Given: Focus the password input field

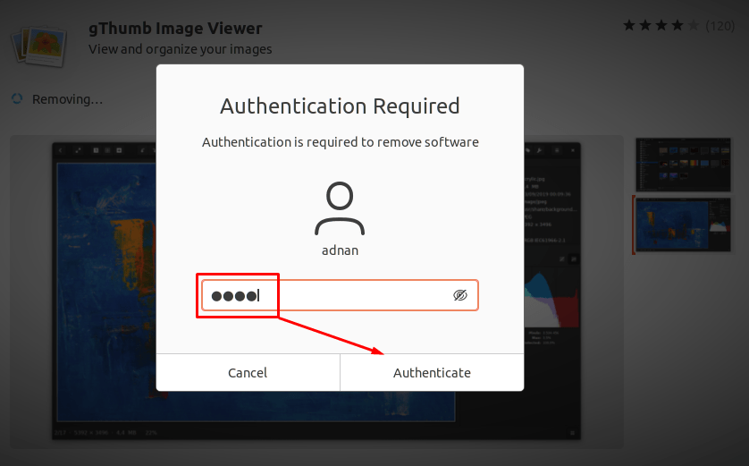Looking at the screenshot, I should (340, 295).
